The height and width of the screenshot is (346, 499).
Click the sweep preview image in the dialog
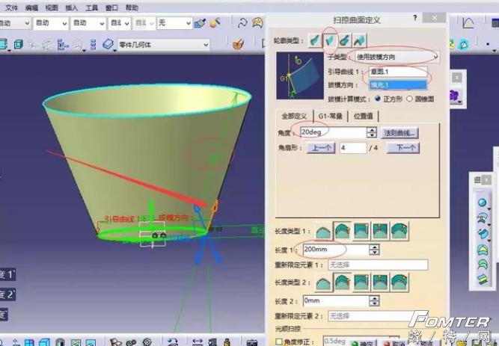click(x=300, y=75)
